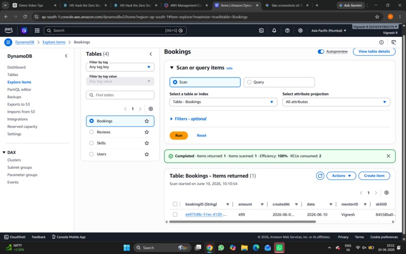Go to DynamoDB breadcrumb link

25,42
